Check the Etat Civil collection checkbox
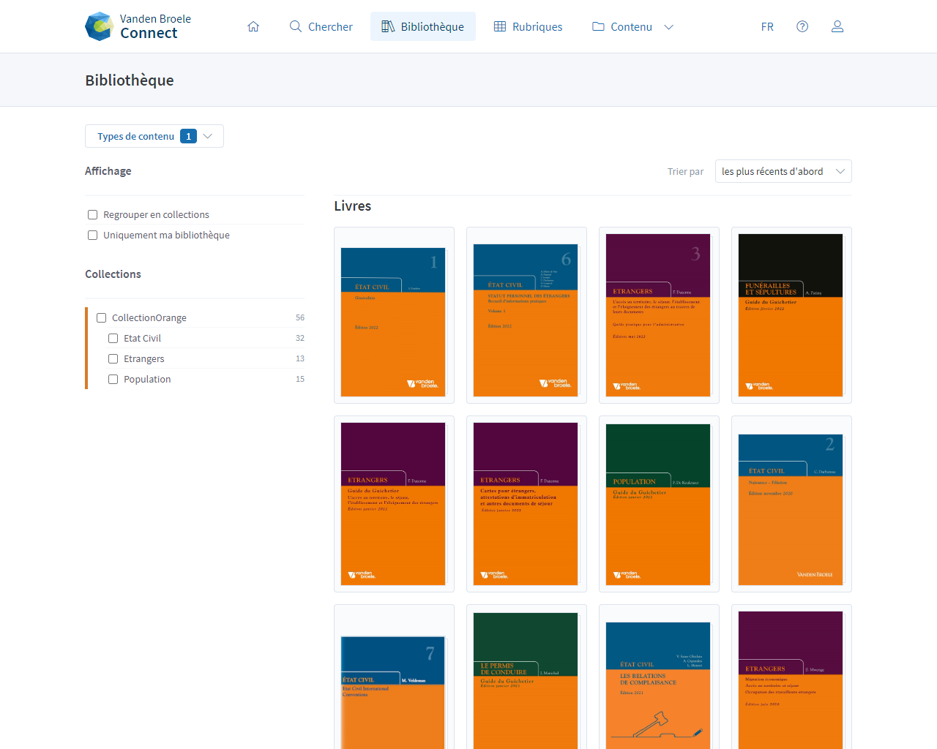The width and height of the screenshot is (937, 749). pos(113,338)
